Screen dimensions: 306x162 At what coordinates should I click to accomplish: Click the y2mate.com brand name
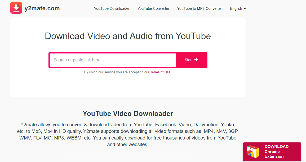(x=42, y=8)
